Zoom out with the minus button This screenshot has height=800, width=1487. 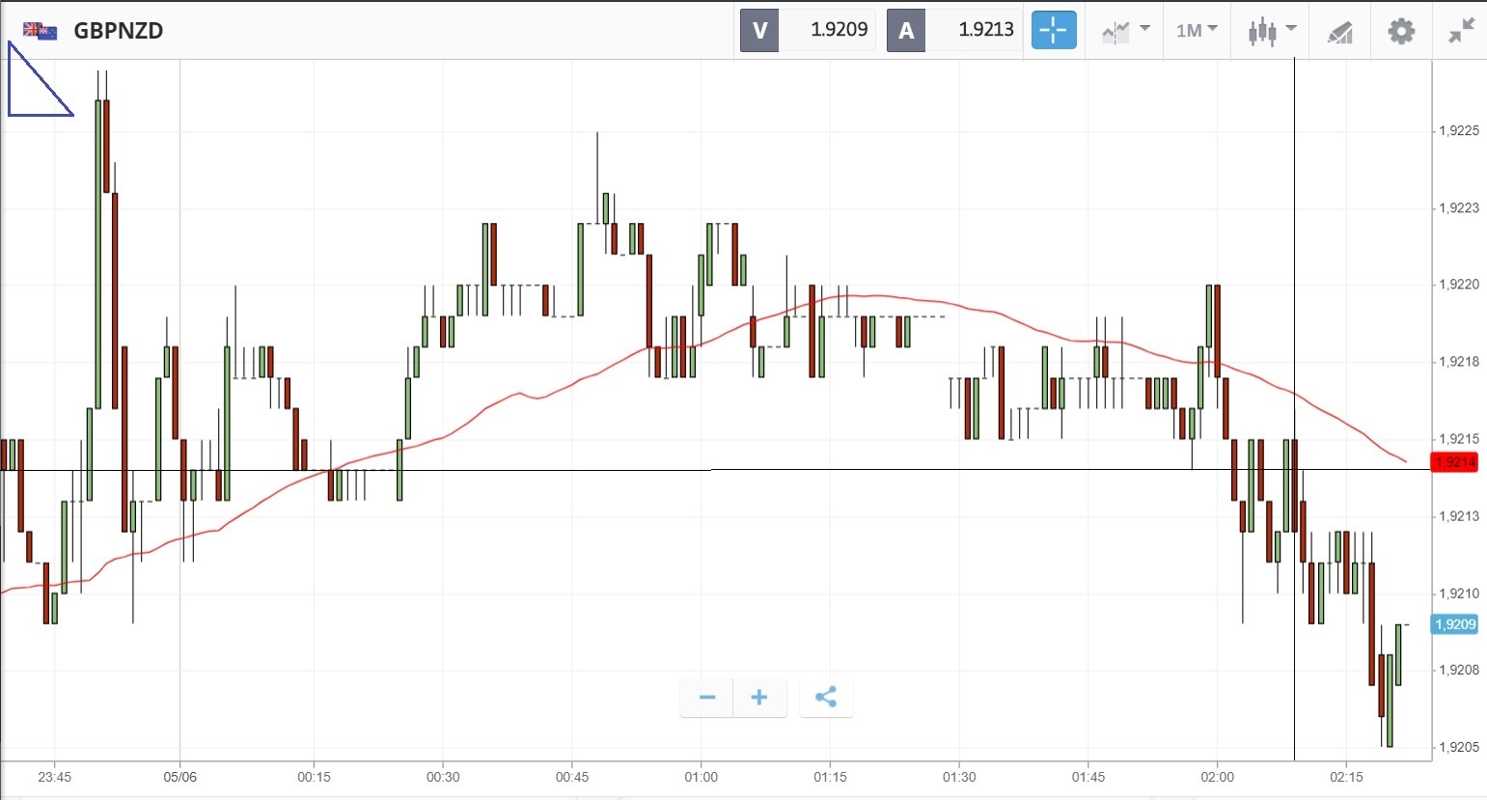coord(707,698)
